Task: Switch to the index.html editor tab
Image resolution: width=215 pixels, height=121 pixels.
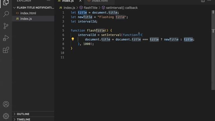Action: [100, 1]
